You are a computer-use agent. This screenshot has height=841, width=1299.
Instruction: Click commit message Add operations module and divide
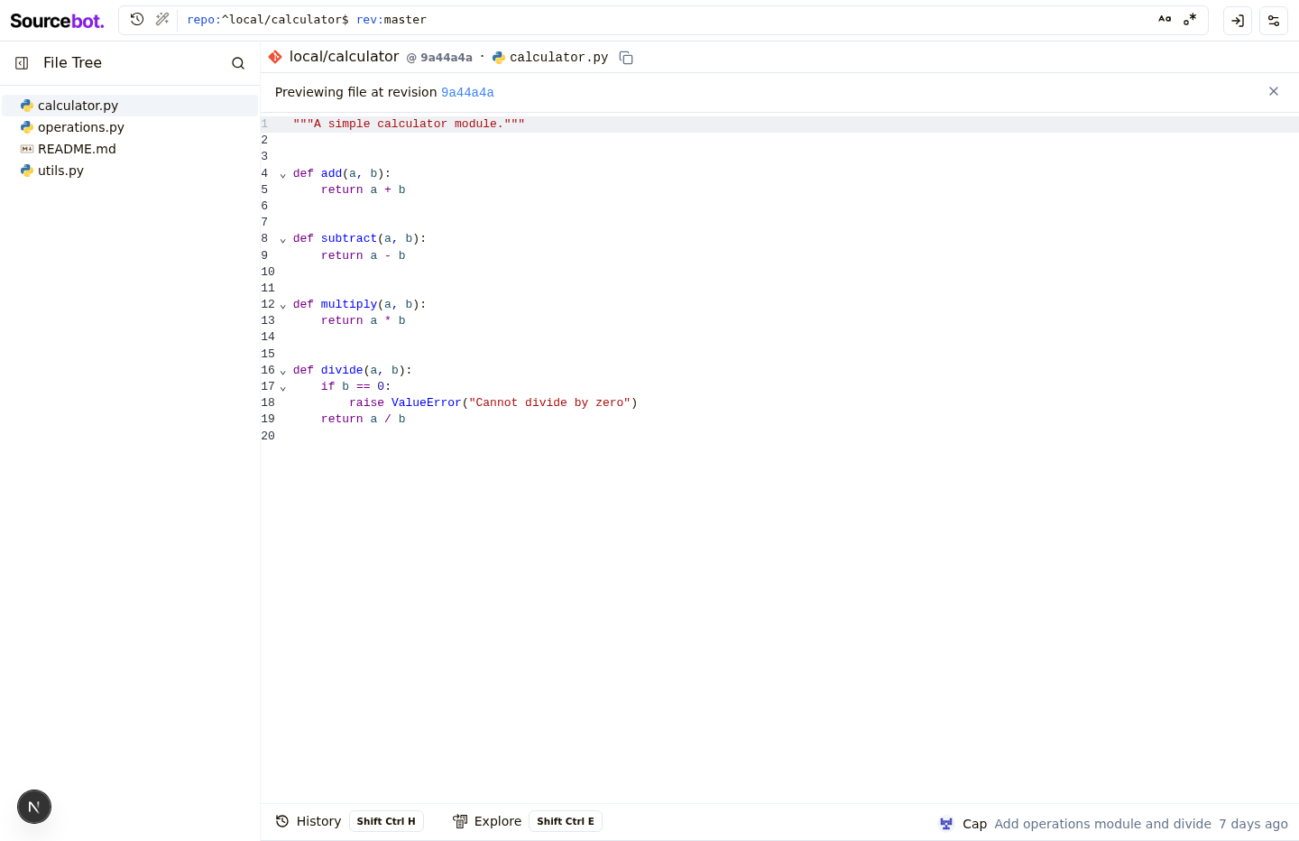tap(1102, 824)
